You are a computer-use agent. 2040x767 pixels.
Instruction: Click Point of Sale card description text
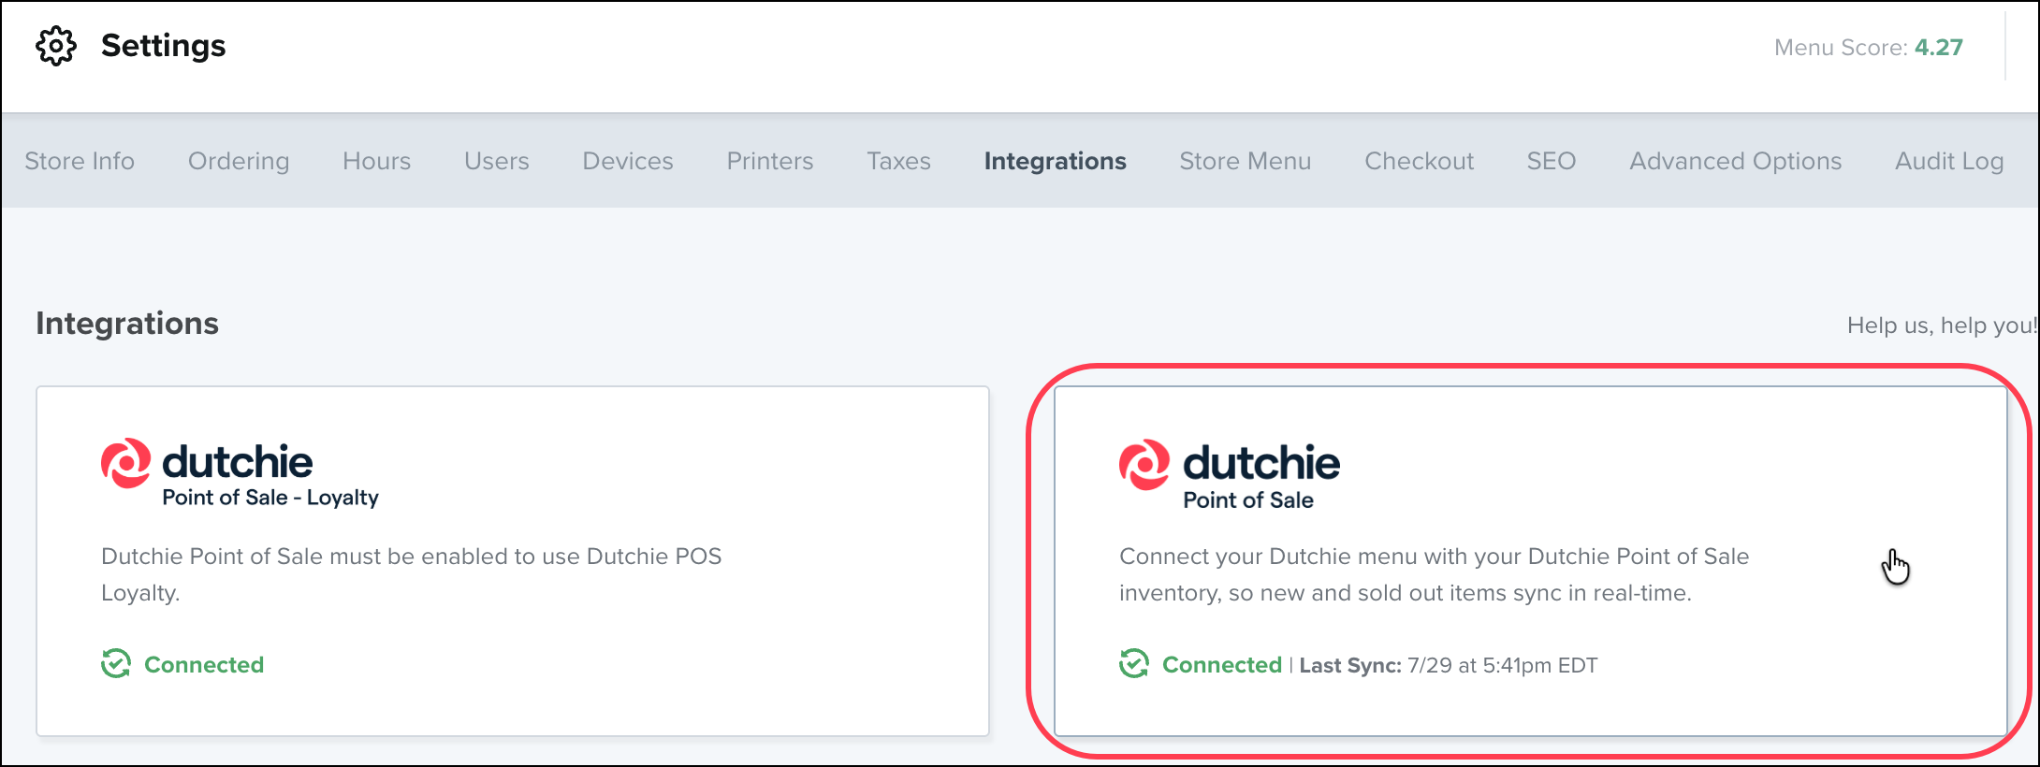point(1434,574)
